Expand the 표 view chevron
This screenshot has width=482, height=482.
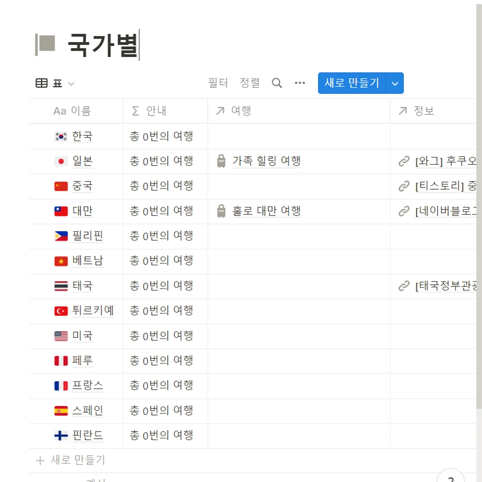pyautogui.click(x=71, y=83)
